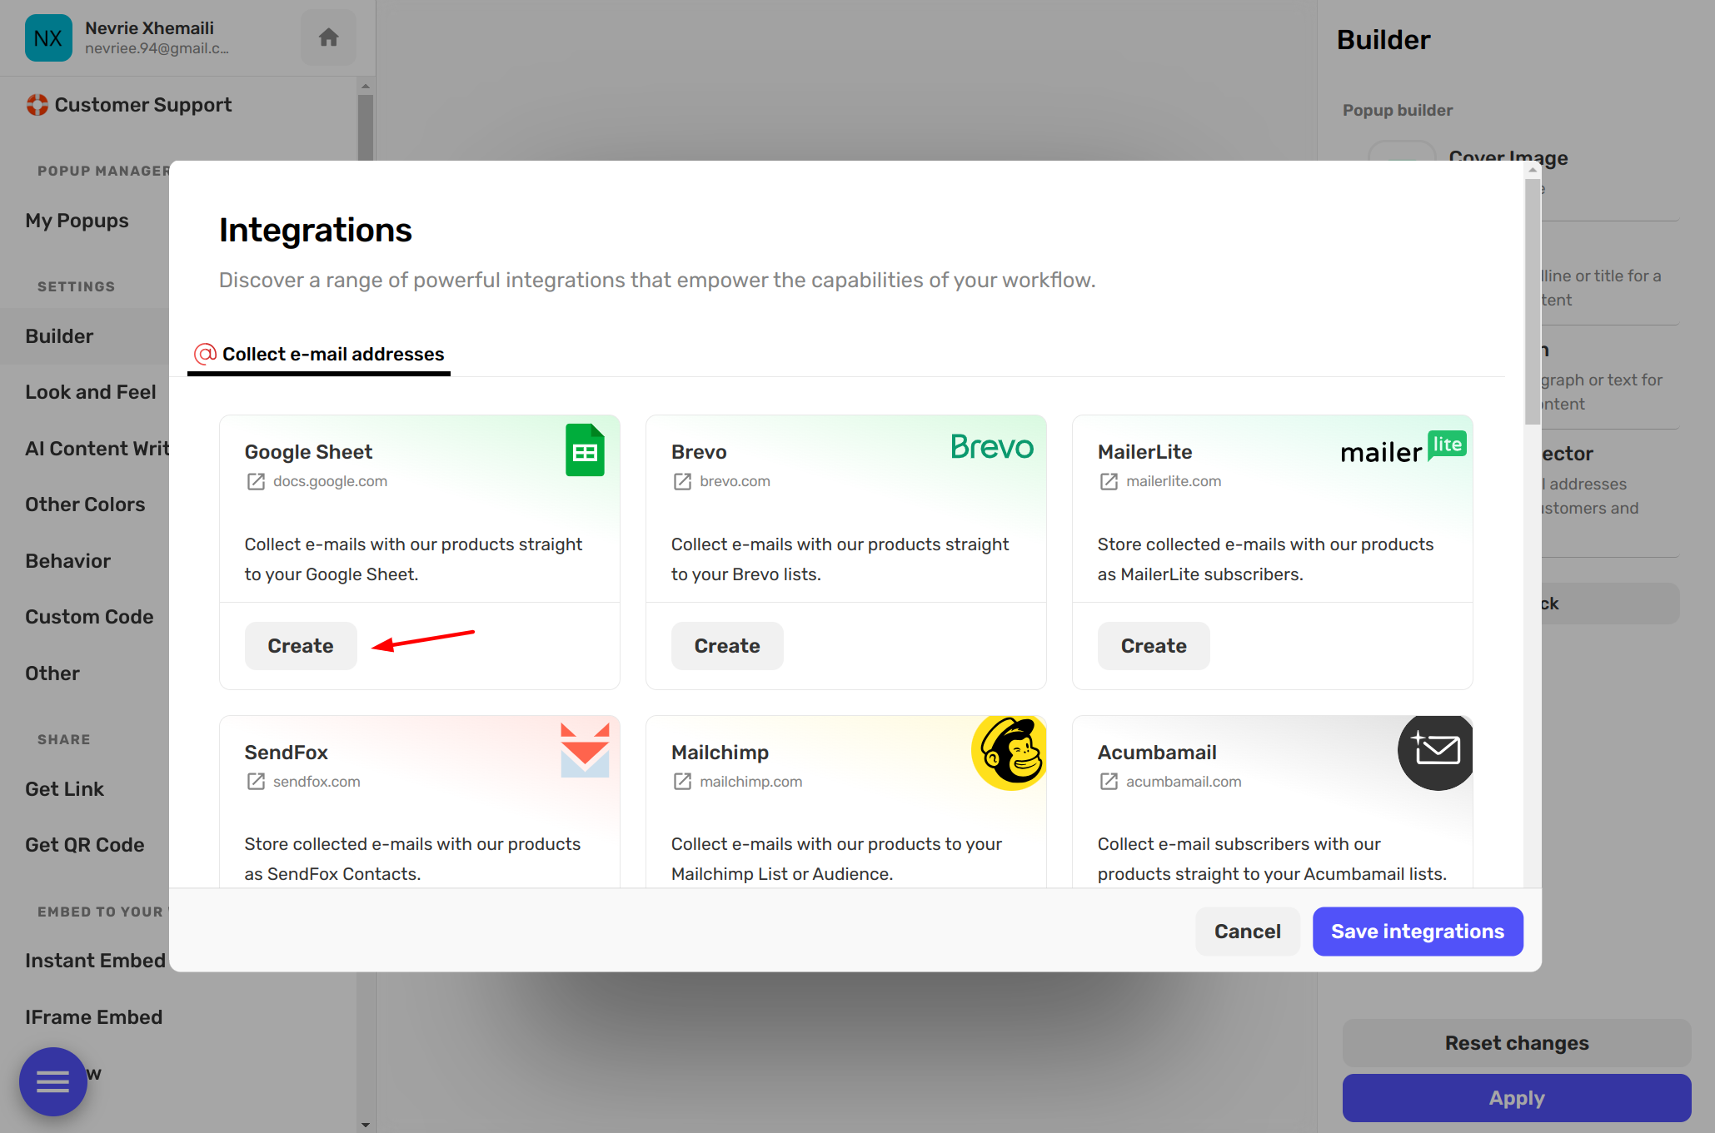
Task: Click the Acumbamail card title
Action: coord(1157,753)
